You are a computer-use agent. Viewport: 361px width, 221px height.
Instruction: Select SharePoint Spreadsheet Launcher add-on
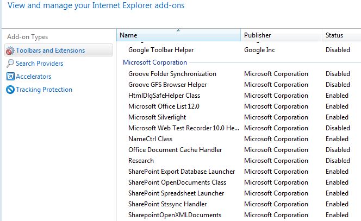point(176,193)
